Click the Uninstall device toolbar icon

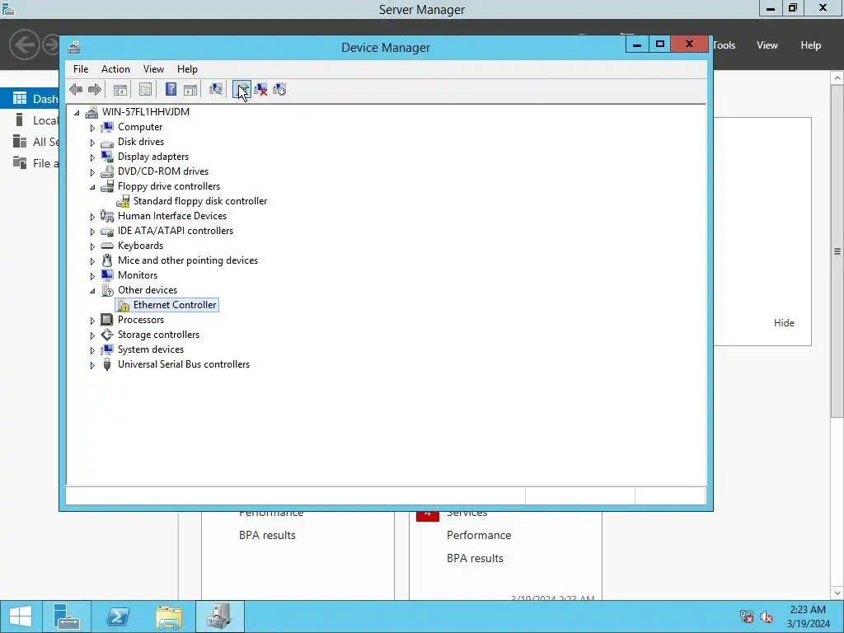point(260,89)
